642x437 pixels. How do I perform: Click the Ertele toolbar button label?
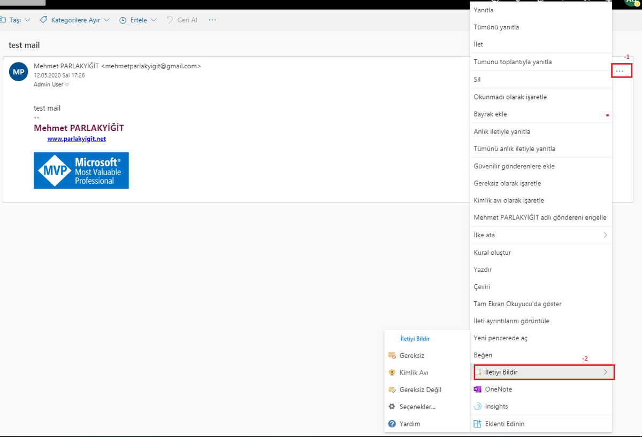[x=139, y=20]
